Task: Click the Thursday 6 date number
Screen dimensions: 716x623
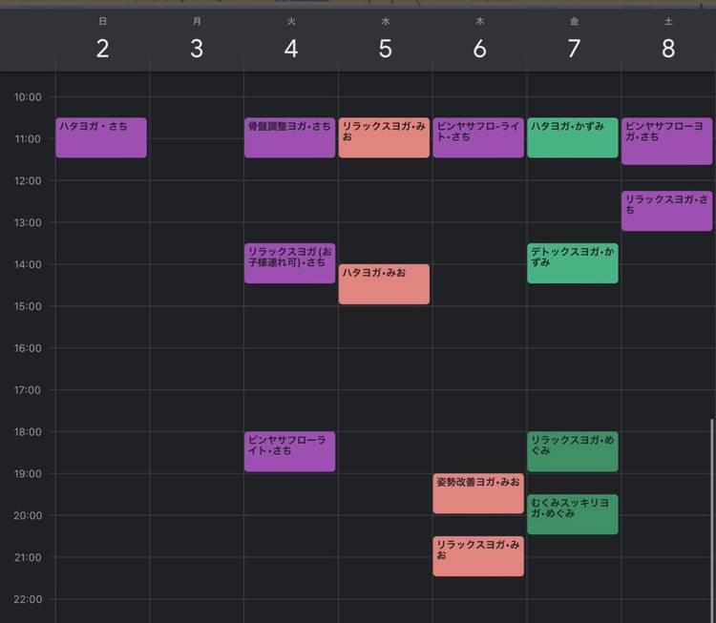Action: pos(479,49)
